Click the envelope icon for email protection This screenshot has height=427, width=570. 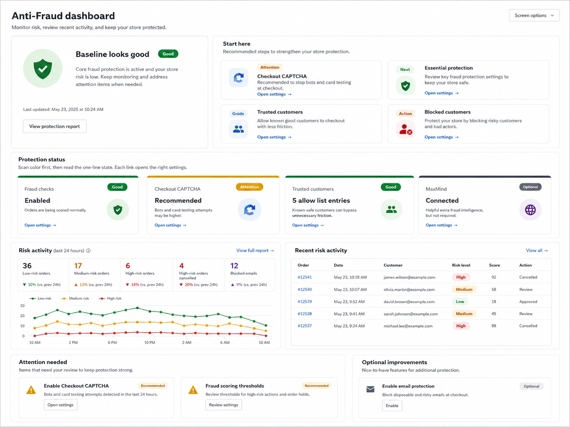tap(370, 389)
